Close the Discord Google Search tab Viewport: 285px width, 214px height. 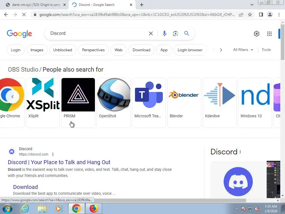tap(131, 5)
